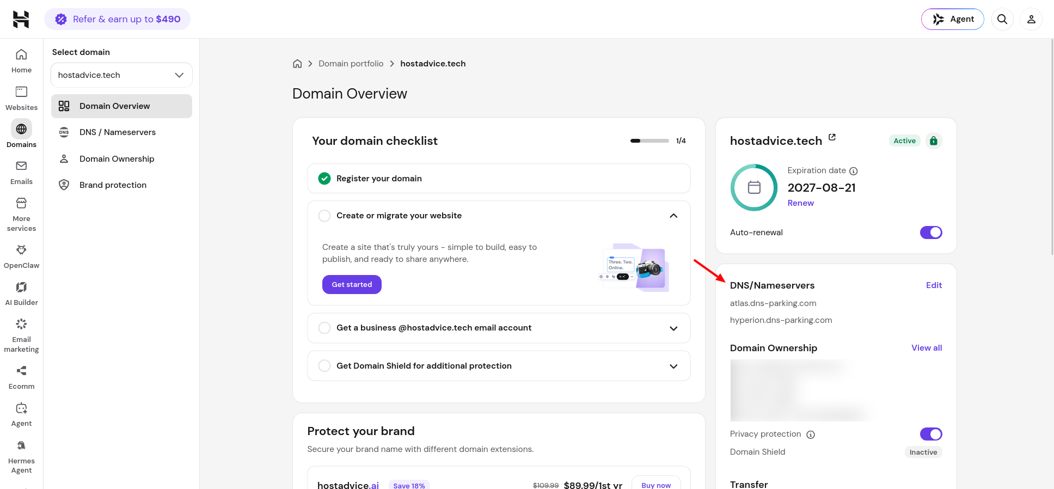Click the expiration calendar icon
1054x489 pixels.
pos(754,187)
